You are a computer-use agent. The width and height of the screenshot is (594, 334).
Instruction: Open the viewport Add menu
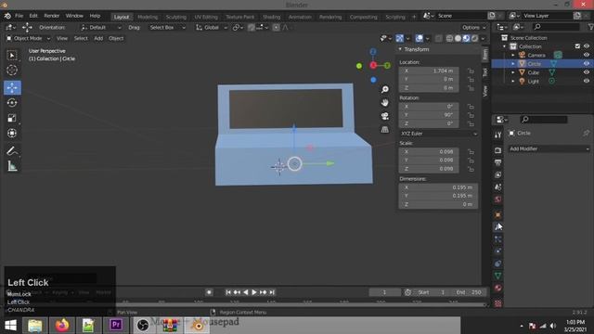[98, 38]
